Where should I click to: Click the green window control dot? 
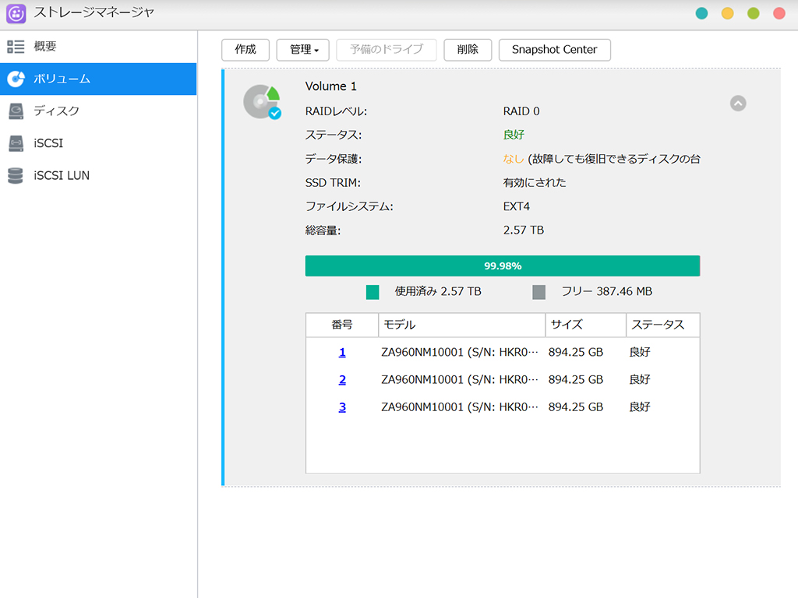[754, 14]
